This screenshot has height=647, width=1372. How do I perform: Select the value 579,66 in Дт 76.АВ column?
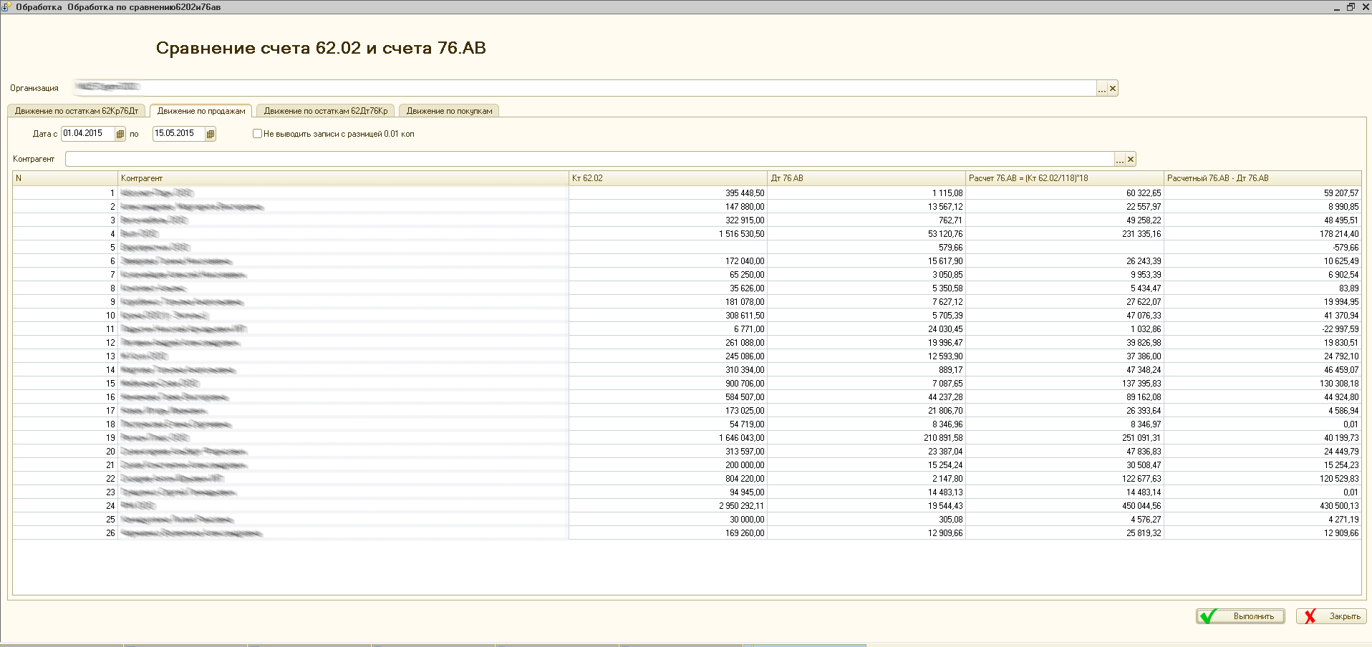(x=866, y=248)
